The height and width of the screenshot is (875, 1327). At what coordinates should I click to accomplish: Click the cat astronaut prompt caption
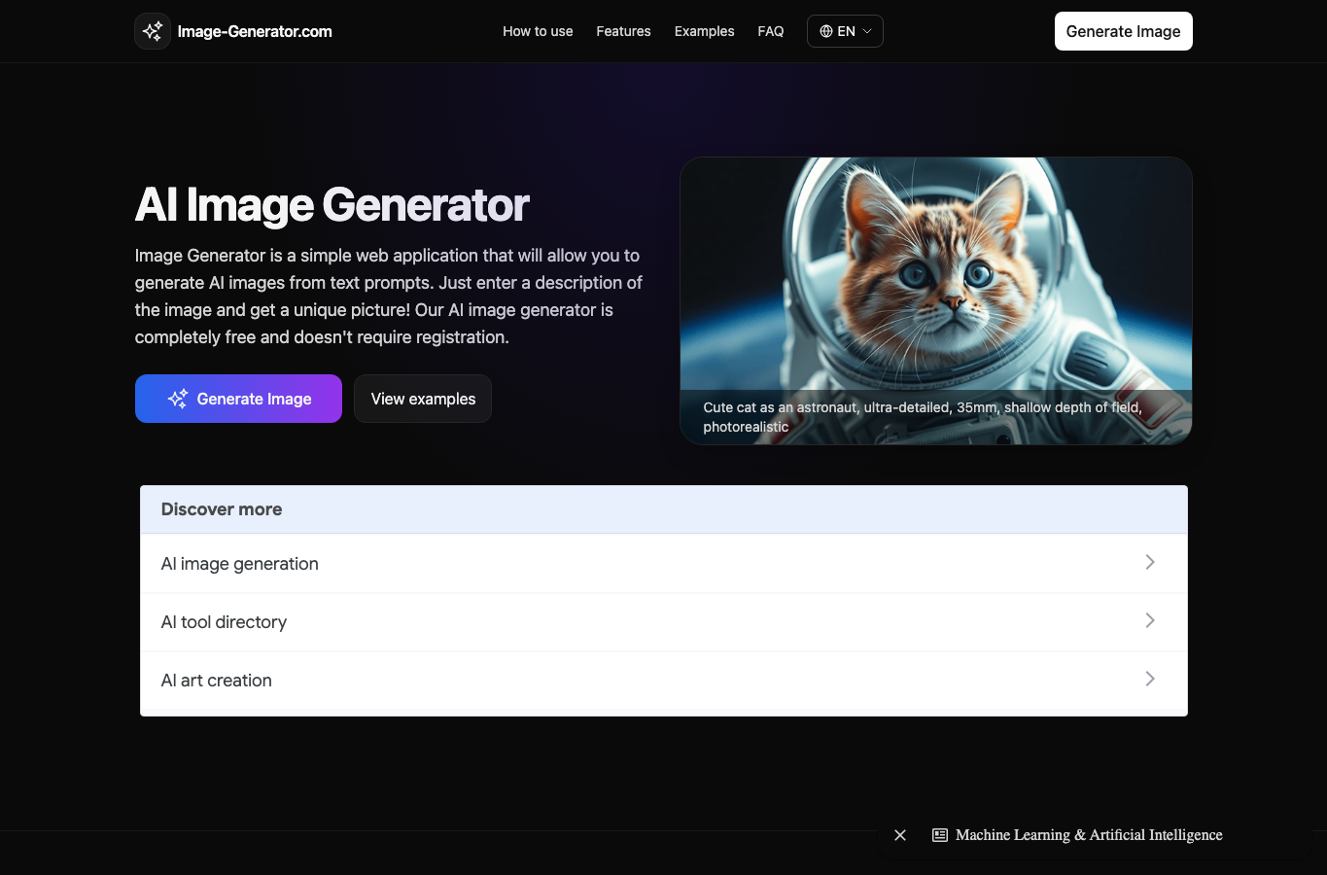click(x=923, y=417)
